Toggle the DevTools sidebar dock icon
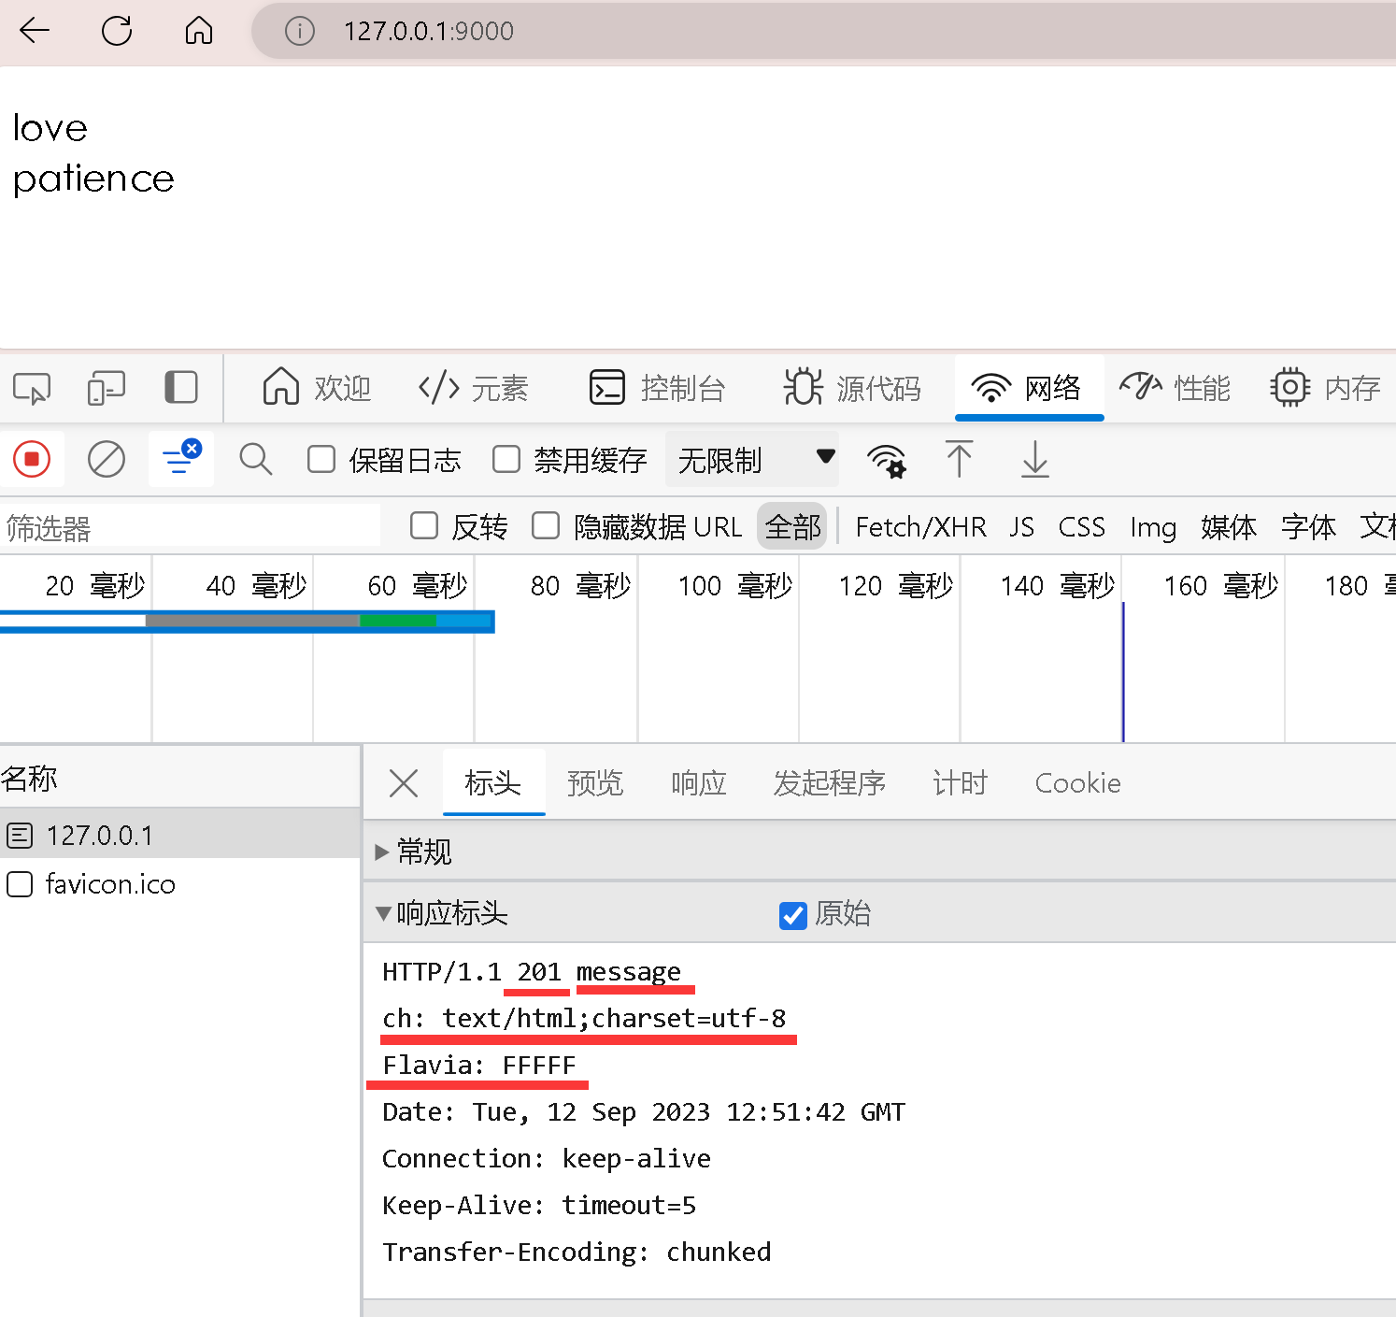The width and height of the screenshot is (1396, 1317). pyautogui.click(x=180, y=387)
